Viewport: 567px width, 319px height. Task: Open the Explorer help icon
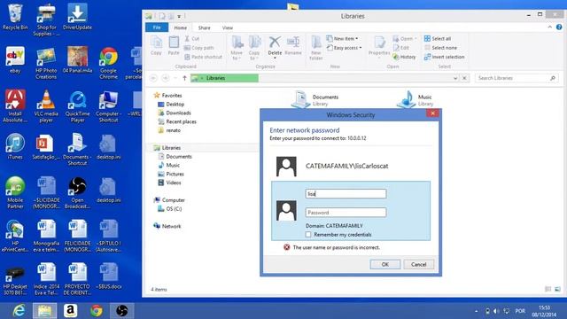pos(559,27)
